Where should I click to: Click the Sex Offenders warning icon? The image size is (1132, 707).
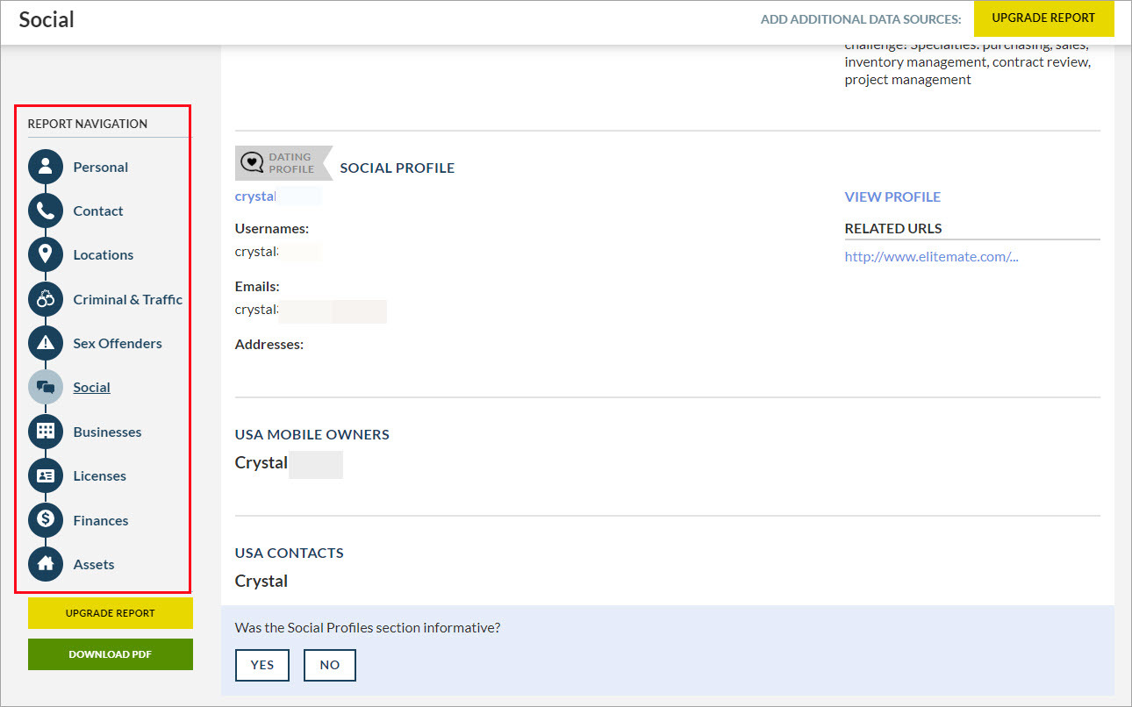click(46, 343)
